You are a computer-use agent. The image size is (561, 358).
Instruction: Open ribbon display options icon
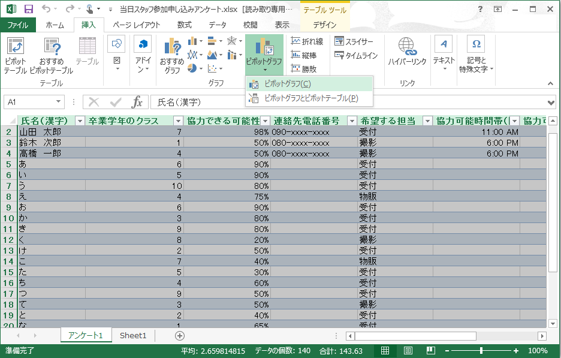[x=497, y=9]
